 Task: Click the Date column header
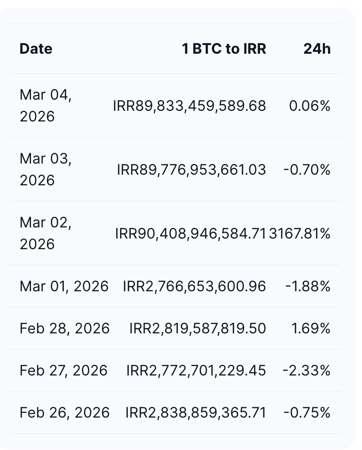(x=36, y=49)
